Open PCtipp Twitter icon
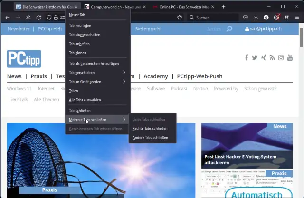This screenshot has width=304, height=198. pyautogui.click(x=255, y=57)
